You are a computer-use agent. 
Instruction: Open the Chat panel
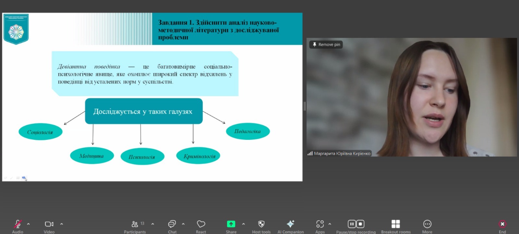pyautogui.click(x=172, y=224)
